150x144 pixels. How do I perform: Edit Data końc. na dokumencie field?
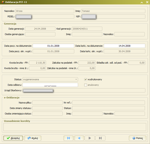click(125, 46)
